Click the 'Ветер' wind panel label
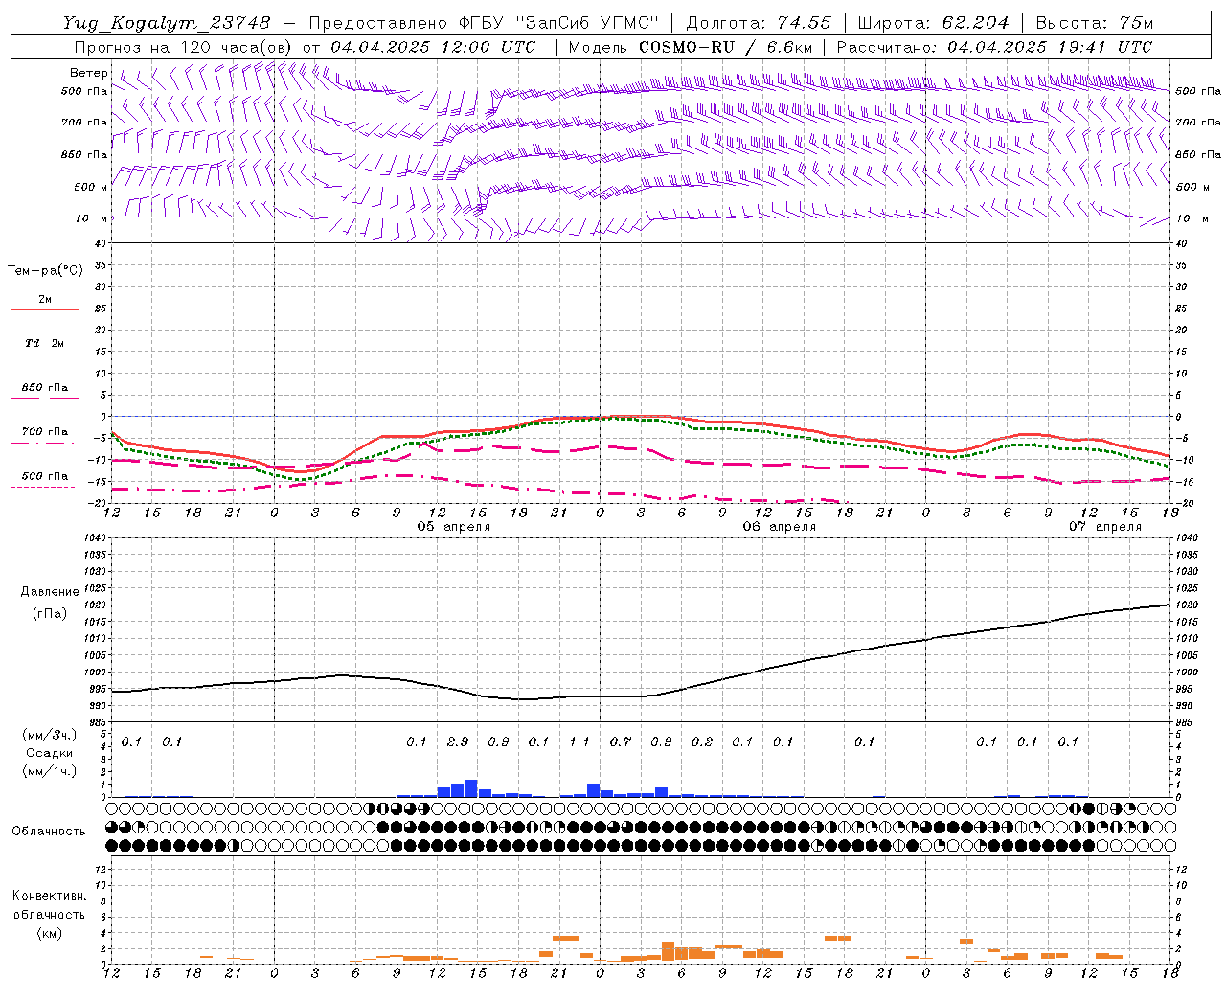Image resolution: width=1226 pixels, height=981 pixels. [89, 73]
